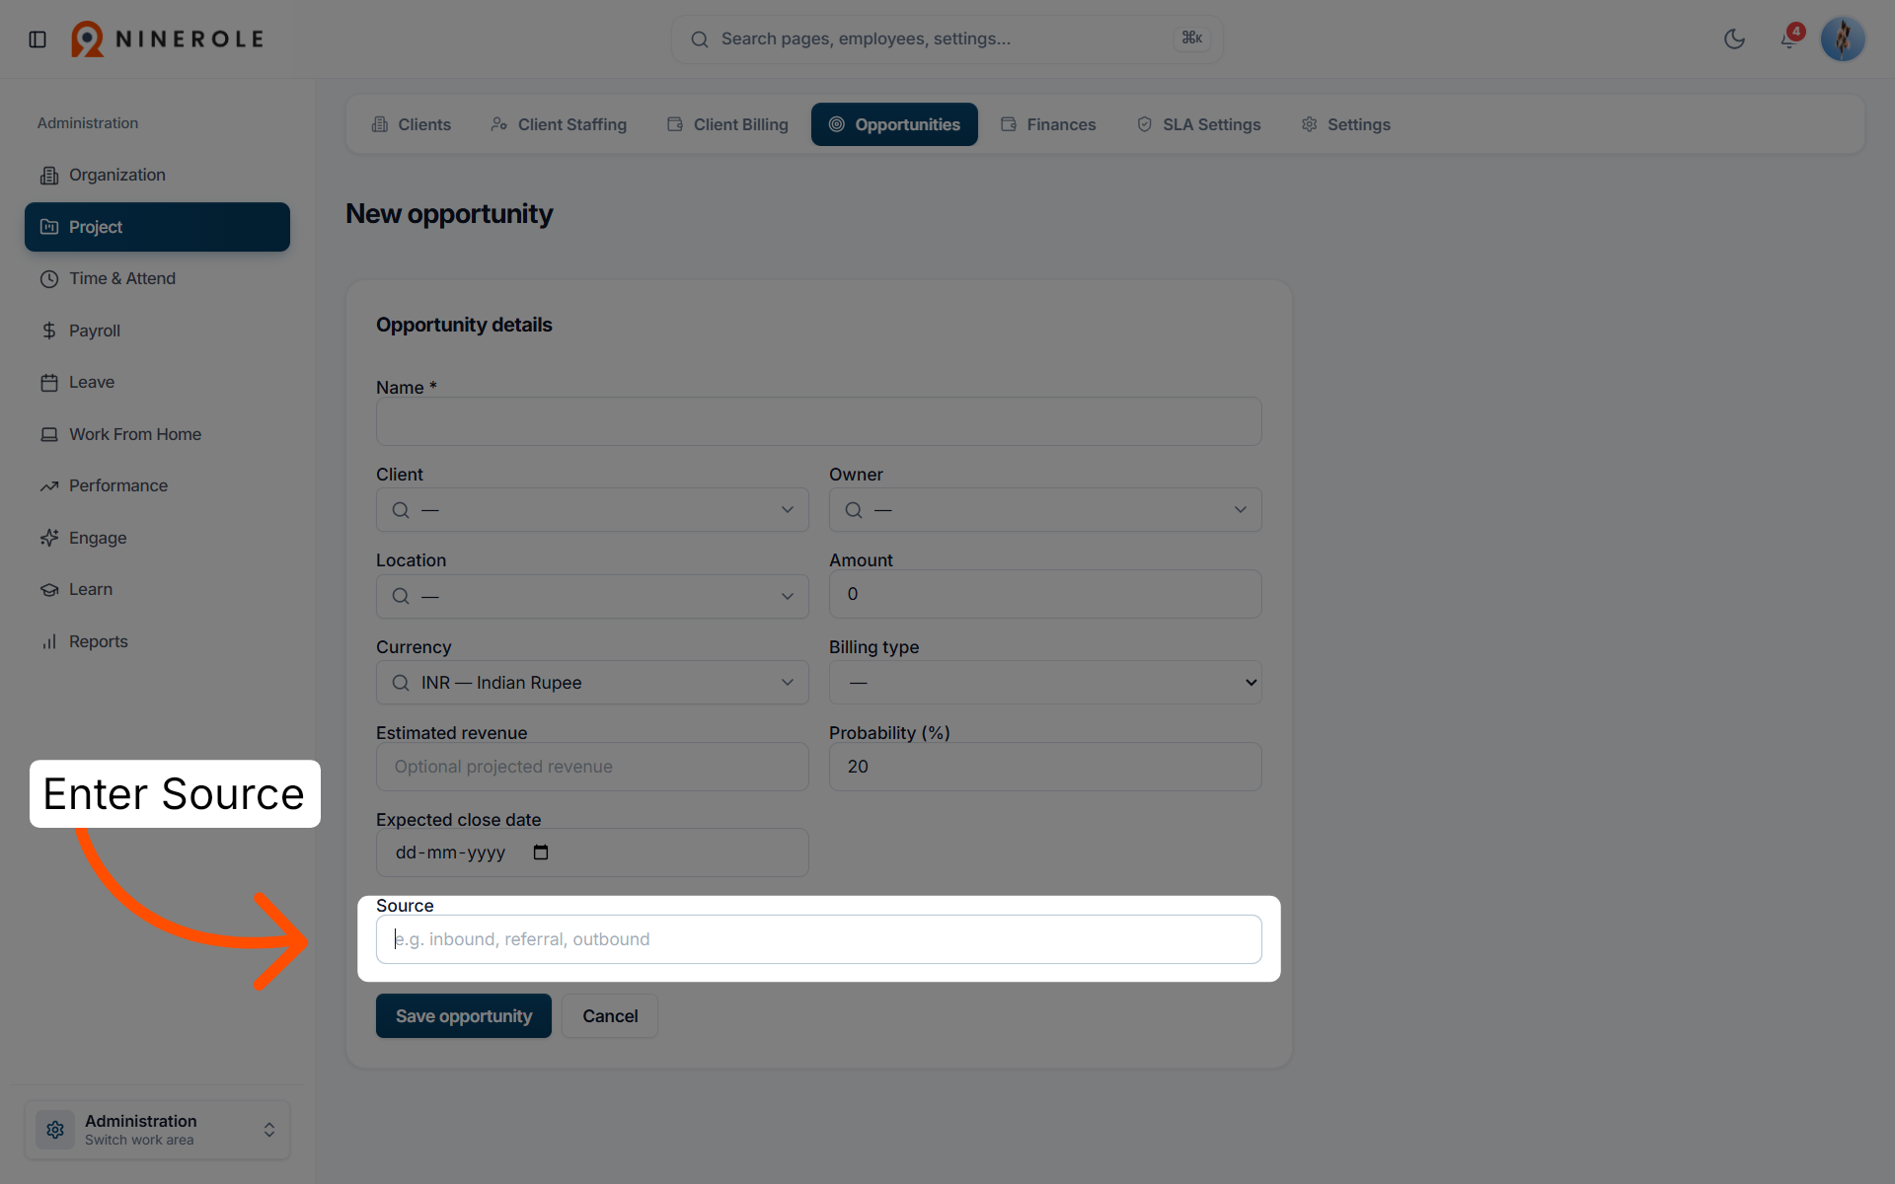Open the Learn section
Viewport: 1895px width, 1184px height.
click(158, 589)
